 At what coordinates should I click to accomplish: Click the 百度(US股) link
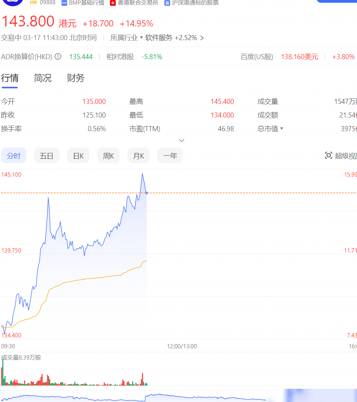(257, 57)
